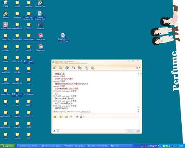Select the MySync Suite desktop icon
The height and width of the screenshot is (148, 185).
tap(6, 26)
